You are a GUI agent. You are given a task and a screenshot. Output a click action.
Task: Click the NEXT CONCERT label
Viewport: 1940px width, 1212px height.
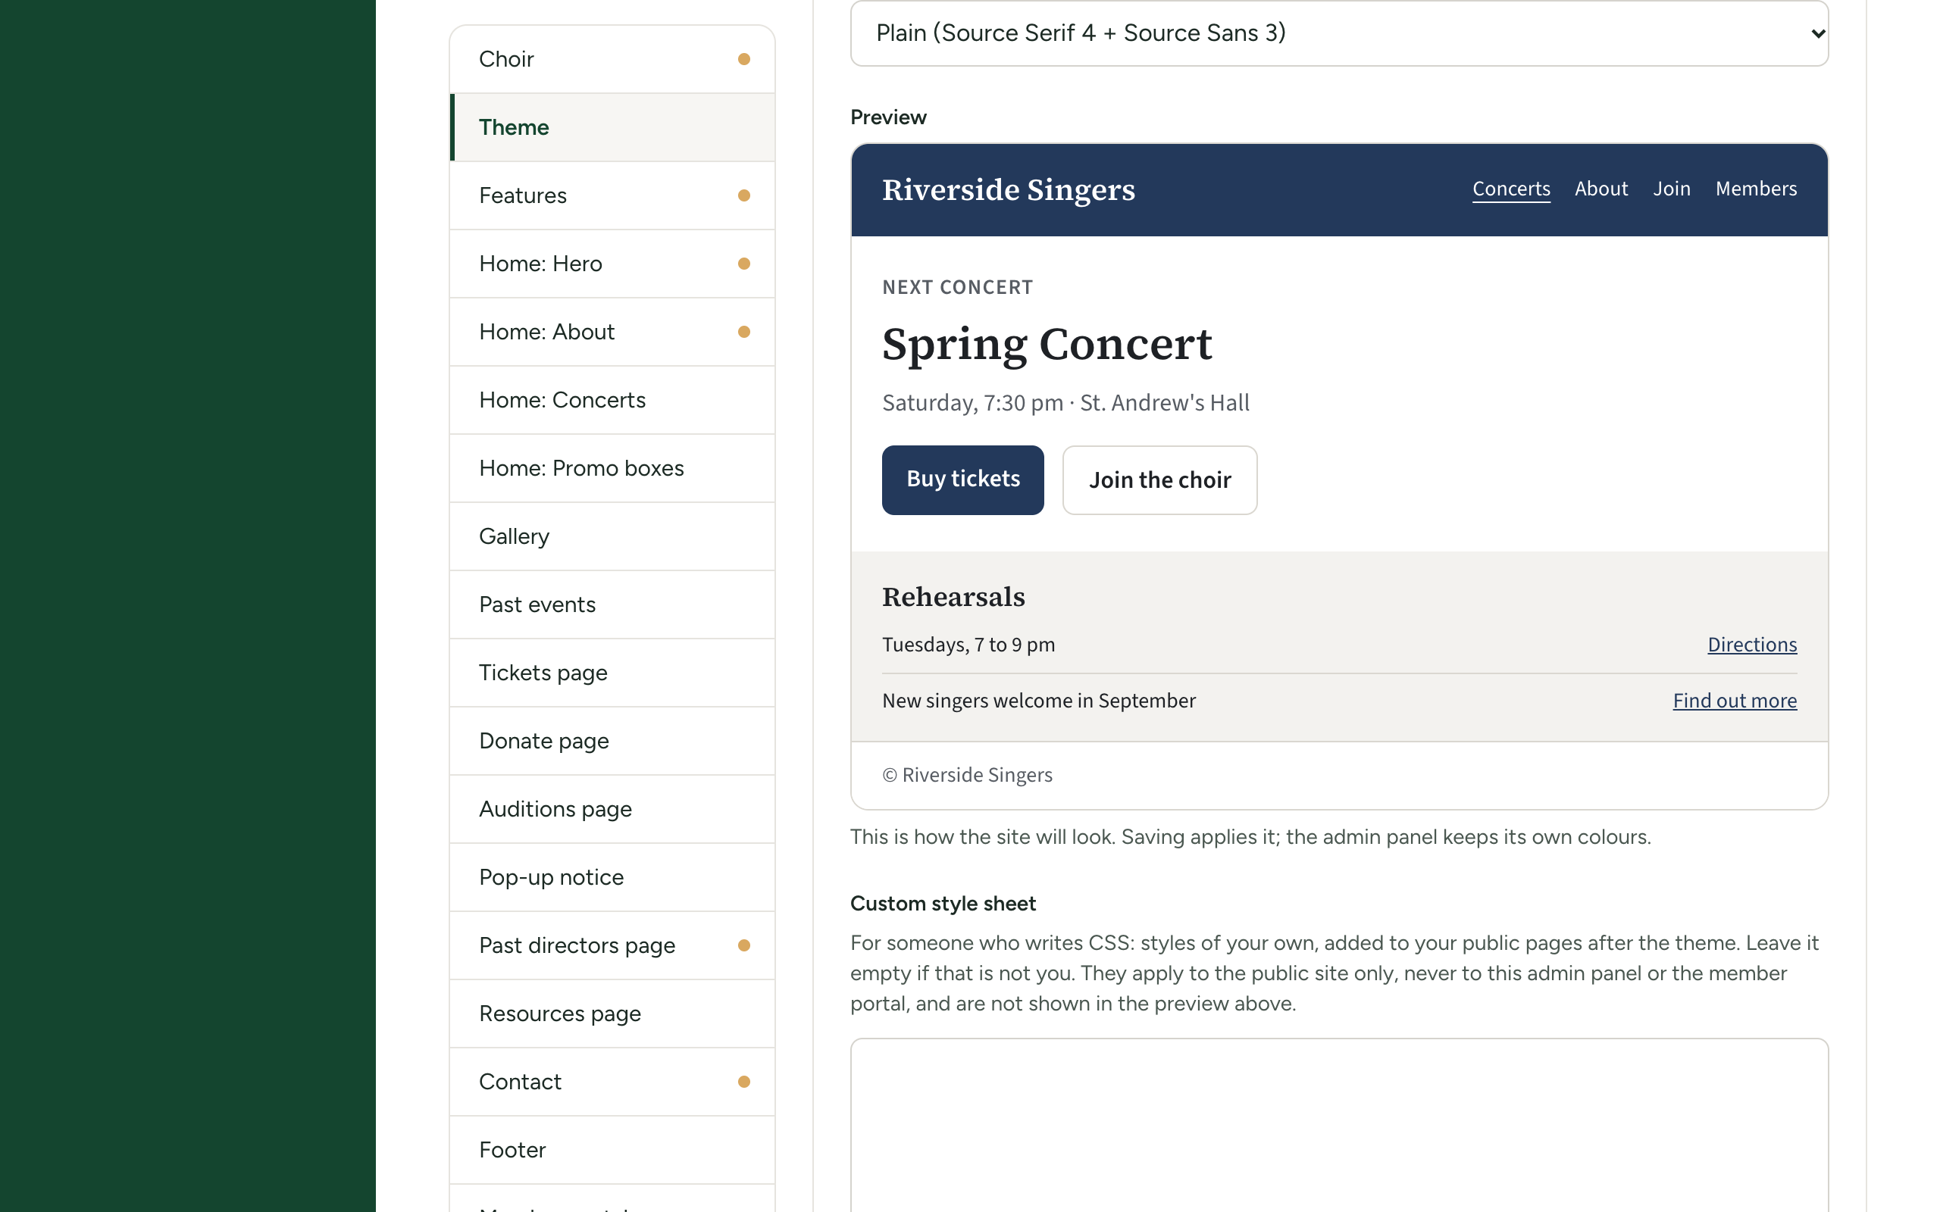[957, 287]
